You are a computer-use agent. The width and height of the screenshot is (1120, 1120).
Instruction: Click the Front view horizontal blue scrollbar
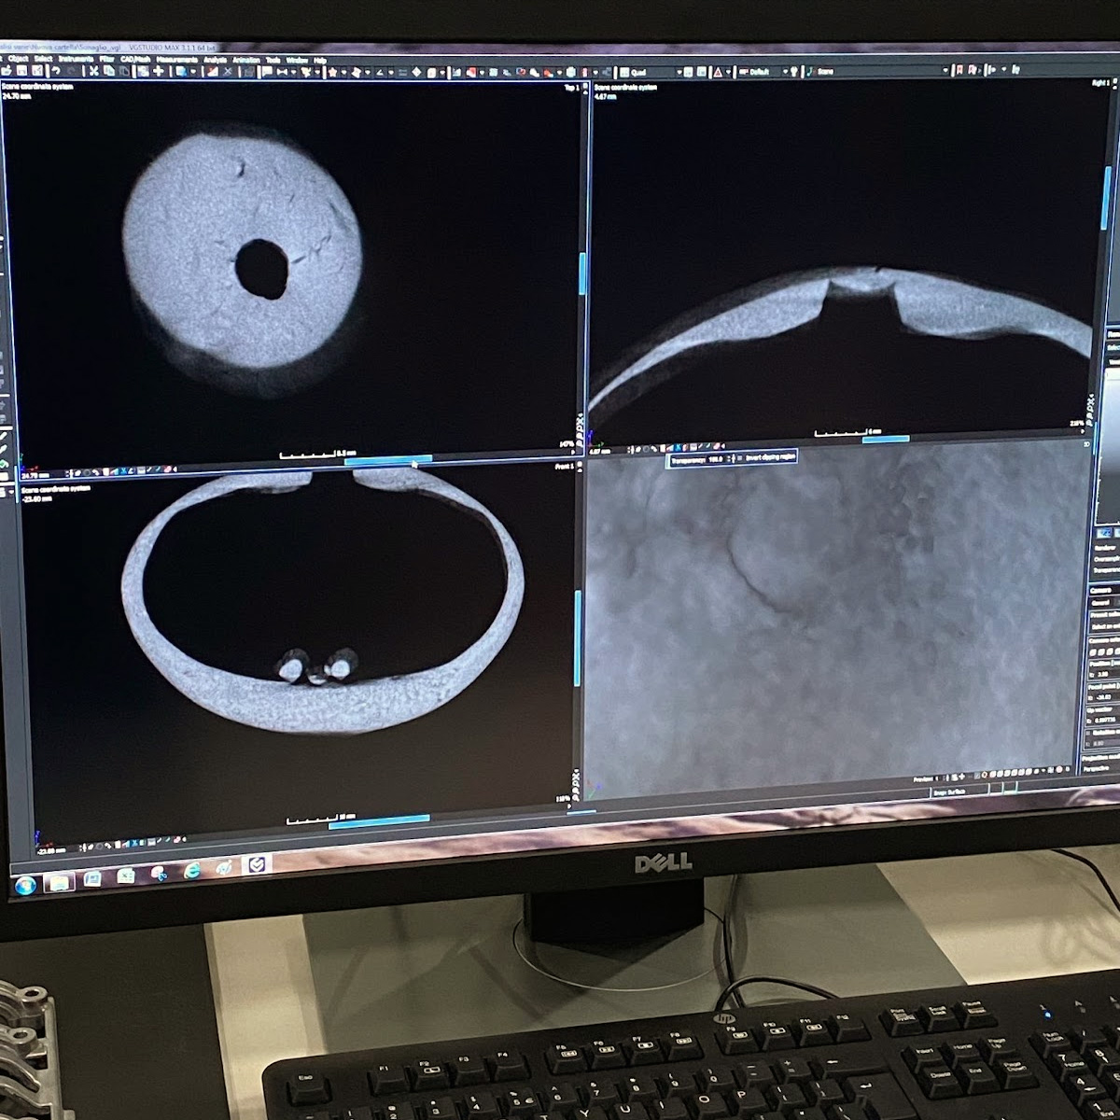point(379,821)
